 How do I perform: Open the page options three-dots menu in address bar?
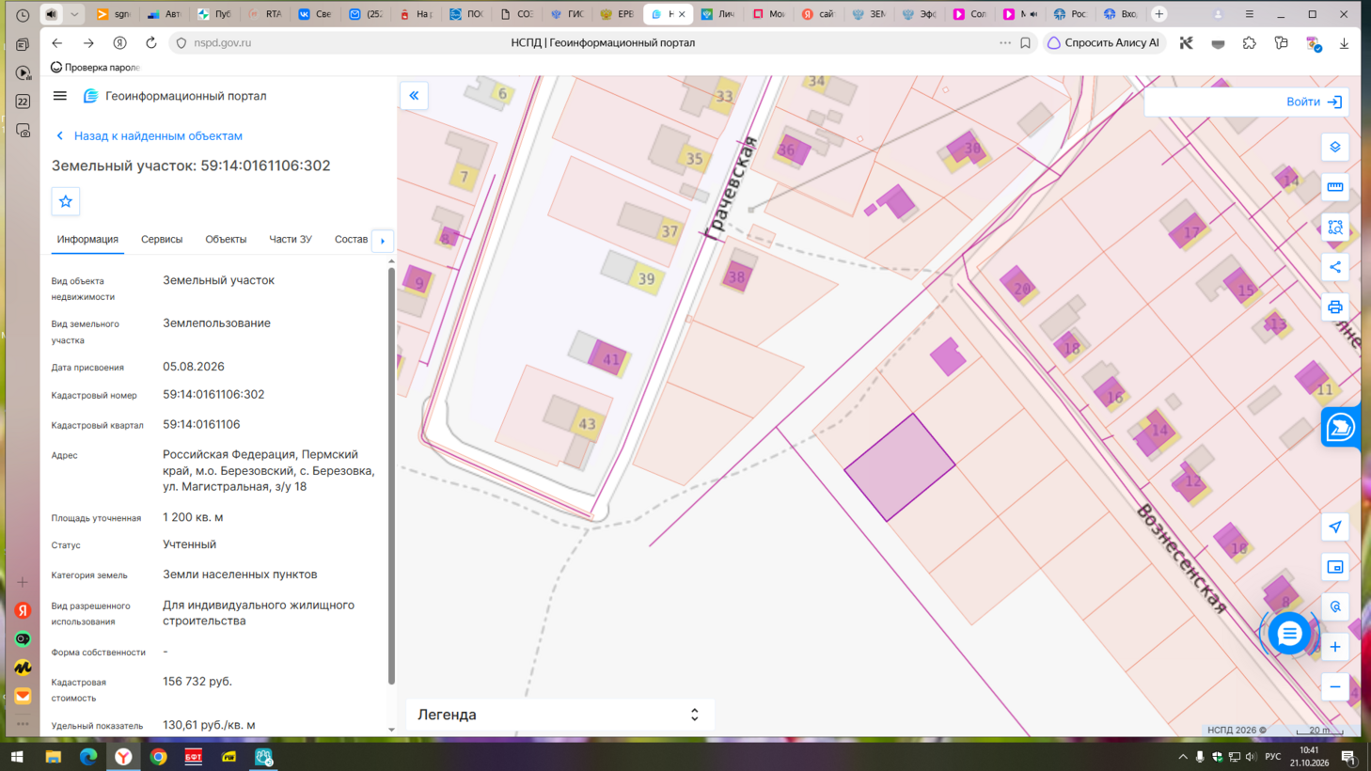coord(1005,43)
